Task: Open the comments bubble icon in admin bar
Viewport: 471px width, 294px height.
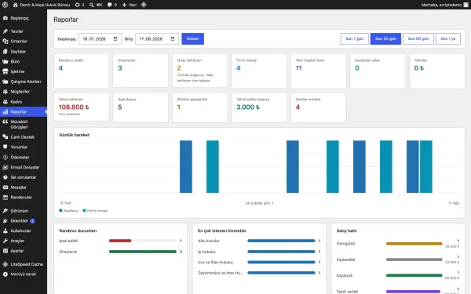Action: coord(109,5)
